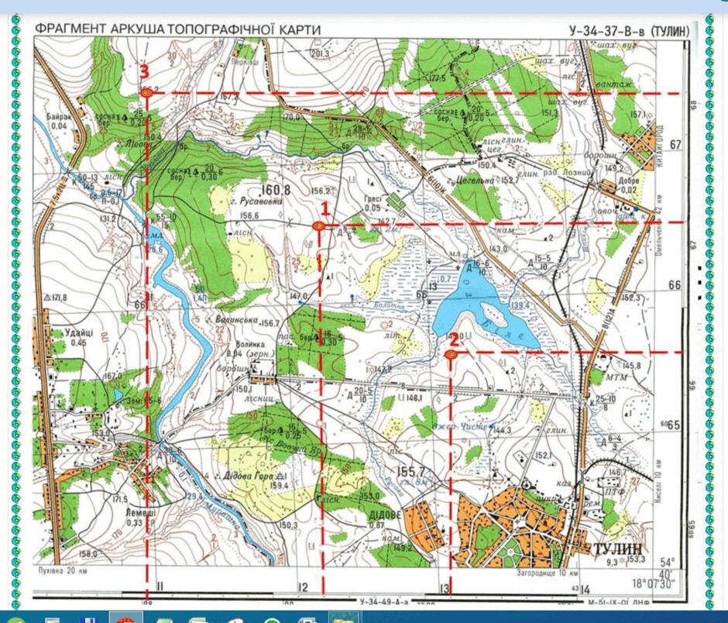Click the sheet code 'У-34-37-В-в (ТУЛИН)'

(629, 31)
